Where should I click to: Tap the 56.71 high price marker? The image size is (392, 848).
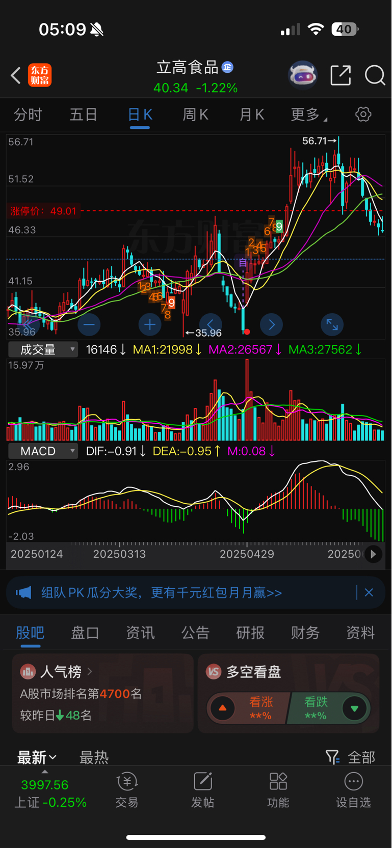[320, 141]
